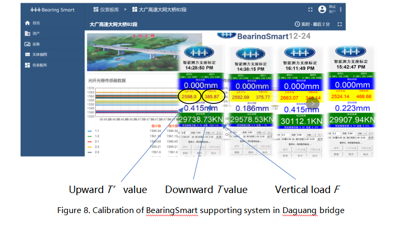Click the 0.186mm displacement reading
This screenshot has height=231, width=395.
[x=252, y=108]
